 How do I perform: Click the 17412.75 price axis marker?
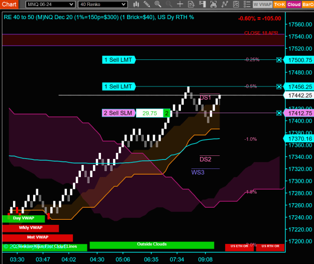pyautogui.click(x=299, y=113)
